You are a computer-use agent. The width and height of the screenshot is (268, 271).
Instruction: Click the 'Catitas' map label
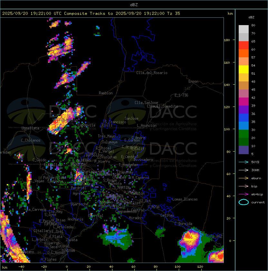(167, 215)
